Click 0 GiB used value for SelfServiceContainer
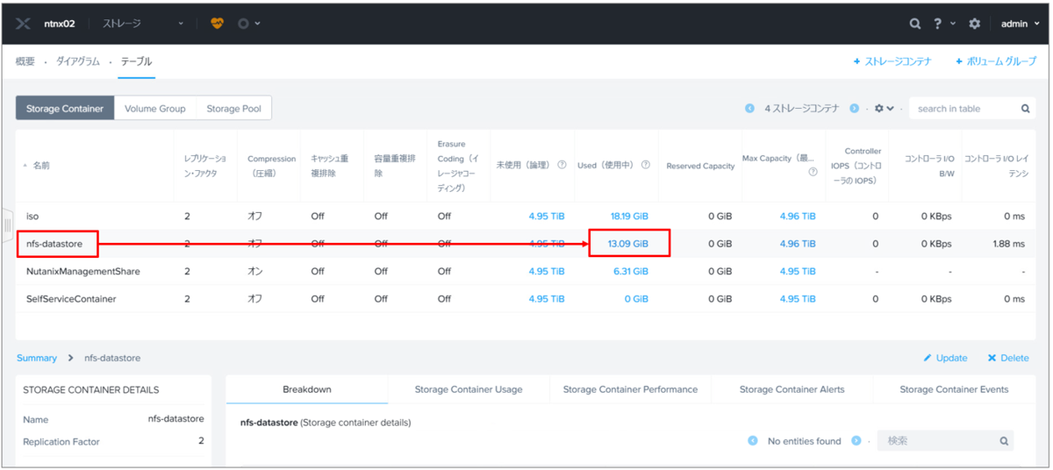 click(636, 299)
